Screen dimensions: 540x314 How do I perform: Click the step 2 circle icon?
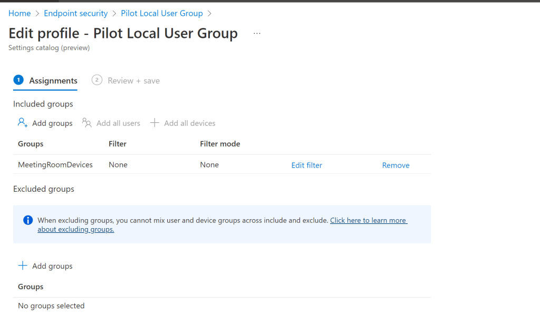pos(97,80)
